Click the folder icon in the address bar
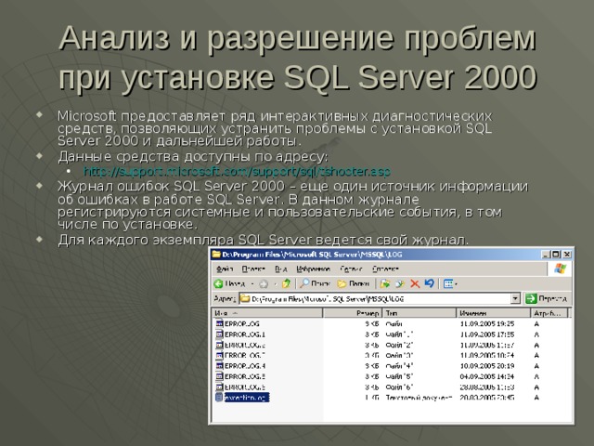 tap(245, 299)
